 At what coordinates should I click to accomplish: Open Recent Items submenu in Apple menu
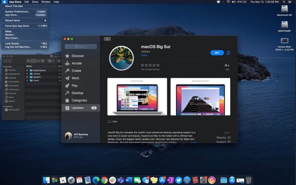25,20
